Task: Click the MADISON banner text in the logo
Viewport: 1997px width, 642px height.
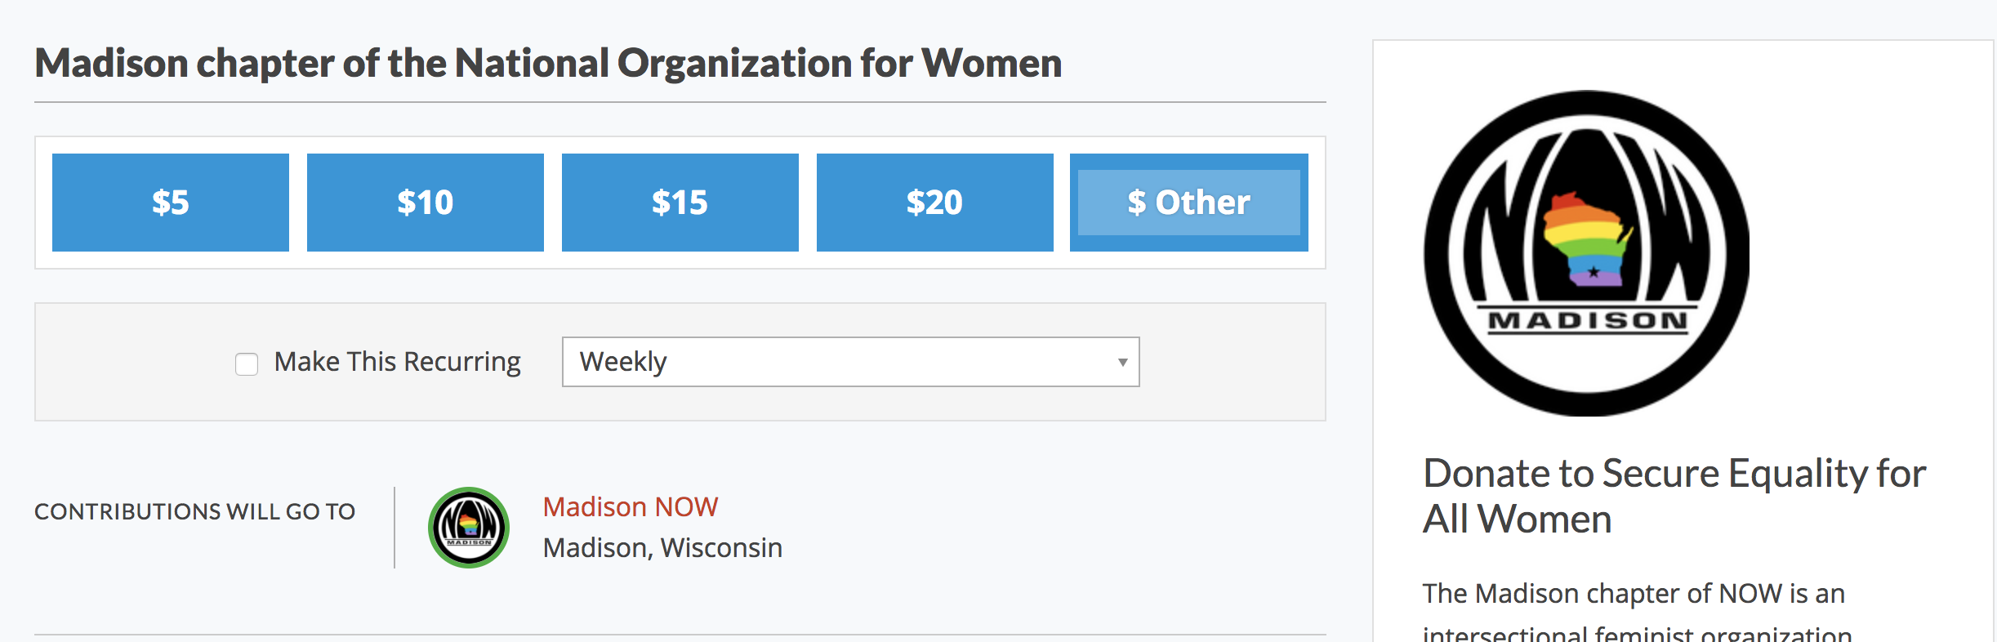Action: coord(1588,321)
